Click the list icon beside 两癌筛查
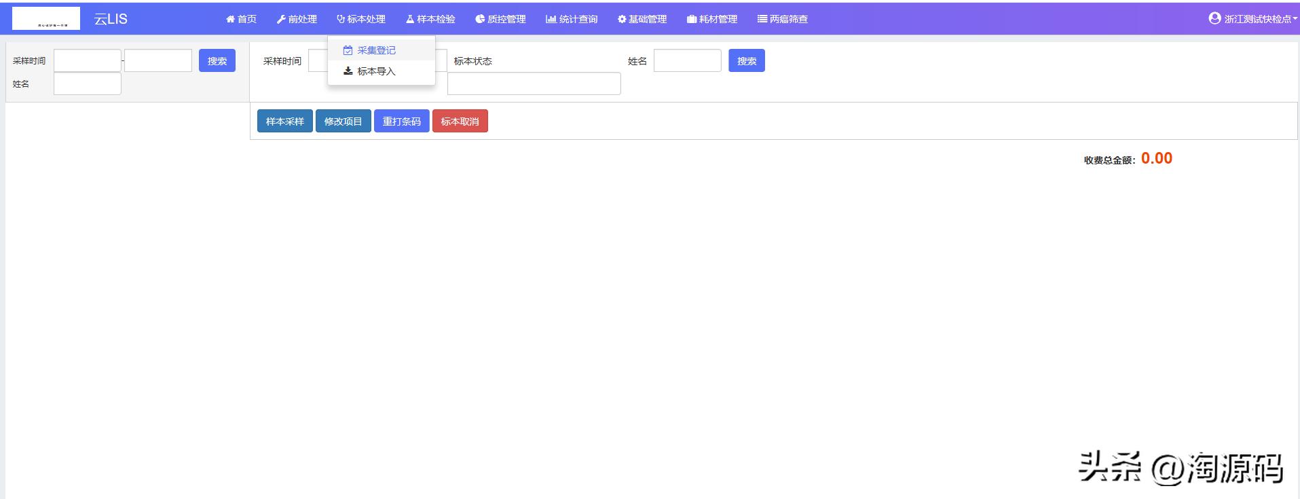The height and width of the screenshot is (499, 1300). click(762, 19)
